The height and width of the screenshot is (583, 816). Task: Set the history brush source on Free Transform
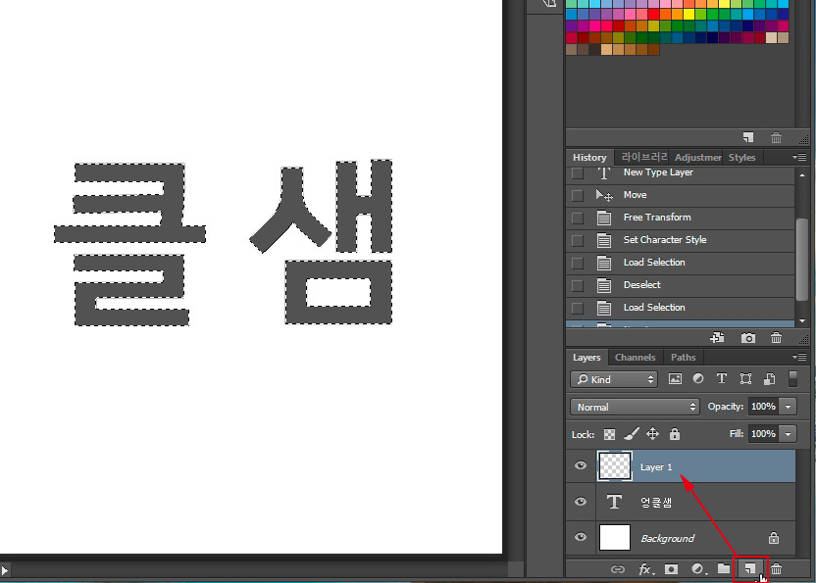coord(577,218)
